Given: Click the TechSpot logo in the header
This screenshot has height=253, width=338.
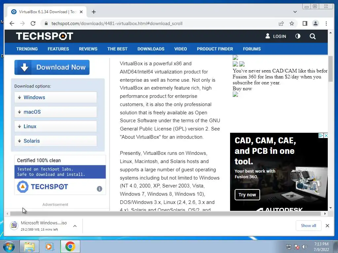Looking at the screenshot, I should [45, 36].
